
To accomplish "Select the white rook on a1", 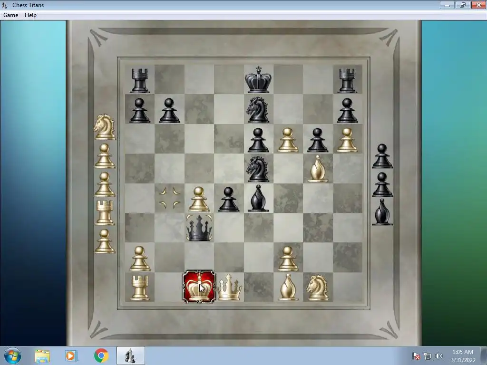I will [x=140, y=288].
